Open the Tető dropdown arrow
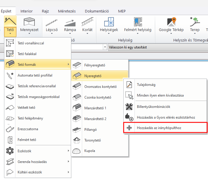Screen dimensions: 208x185 point(10,34)
